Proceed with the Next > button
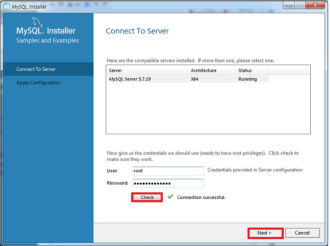 pos(265,233)
